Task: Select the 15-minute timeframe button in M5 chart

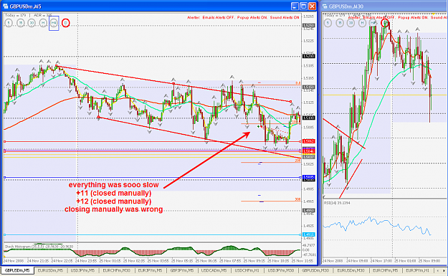Action: [x=20, y=23]
